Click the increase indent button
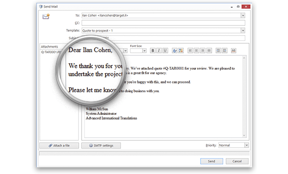This screenshot has width=288, height=174. tap(225, 50)
